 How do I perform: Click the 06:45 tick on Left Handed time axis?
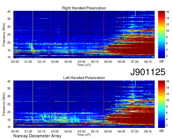coord(121,131)
